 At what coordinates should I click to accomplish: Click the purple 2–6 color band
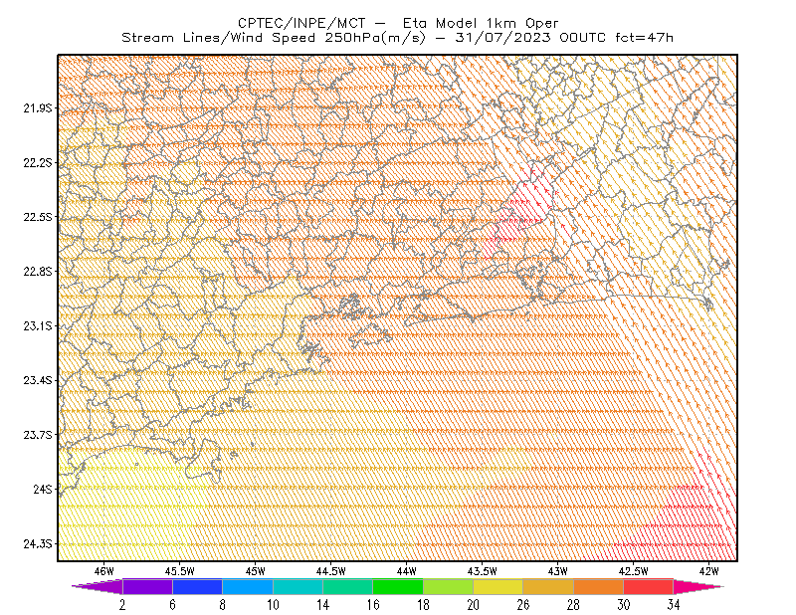pos(147,586)
